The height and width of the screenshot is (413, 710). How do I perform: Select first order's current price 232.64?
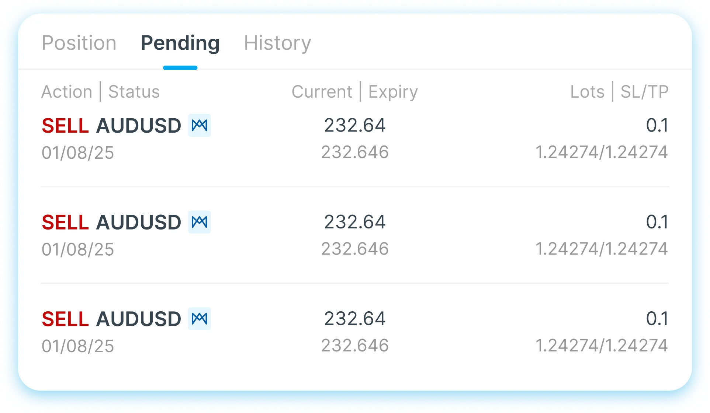(x=355, y=125)
